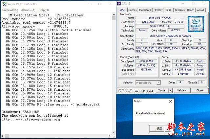Screen dimensions: 210x139
Task: Click the 'PI calculation is done!' message
Action: 150,113
